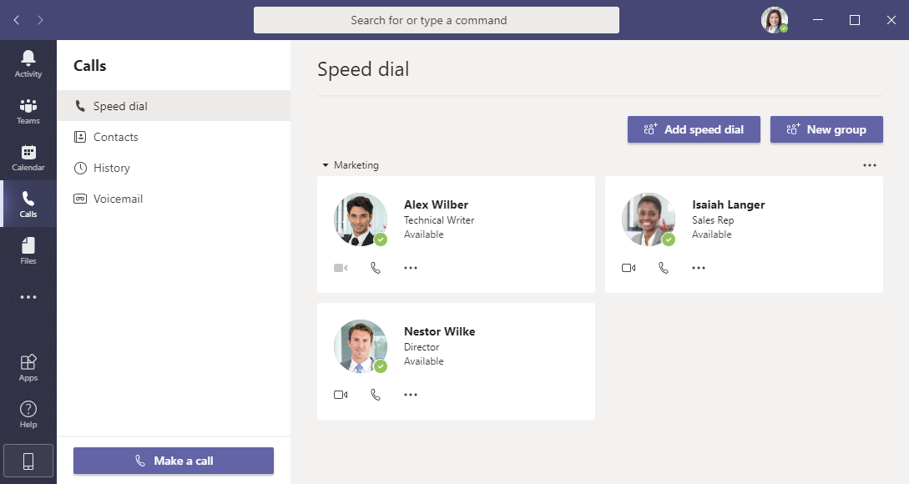Switch to the Contacts tab
The width and height of the screenshot is (909, 484).
[x=115, y=137]
